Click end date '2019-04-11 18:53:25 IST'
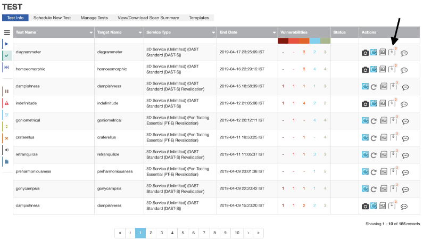 point(242,137)
